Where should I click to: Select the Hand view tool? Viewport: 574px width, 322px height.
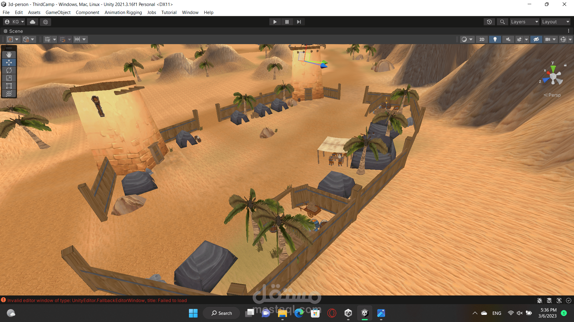click(x=9, y=55)
